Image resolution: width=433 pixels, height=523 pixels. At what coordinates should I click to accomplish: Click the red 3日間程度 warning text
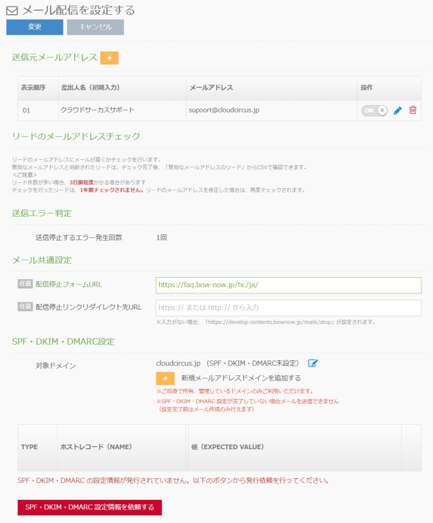coord(81,182)
